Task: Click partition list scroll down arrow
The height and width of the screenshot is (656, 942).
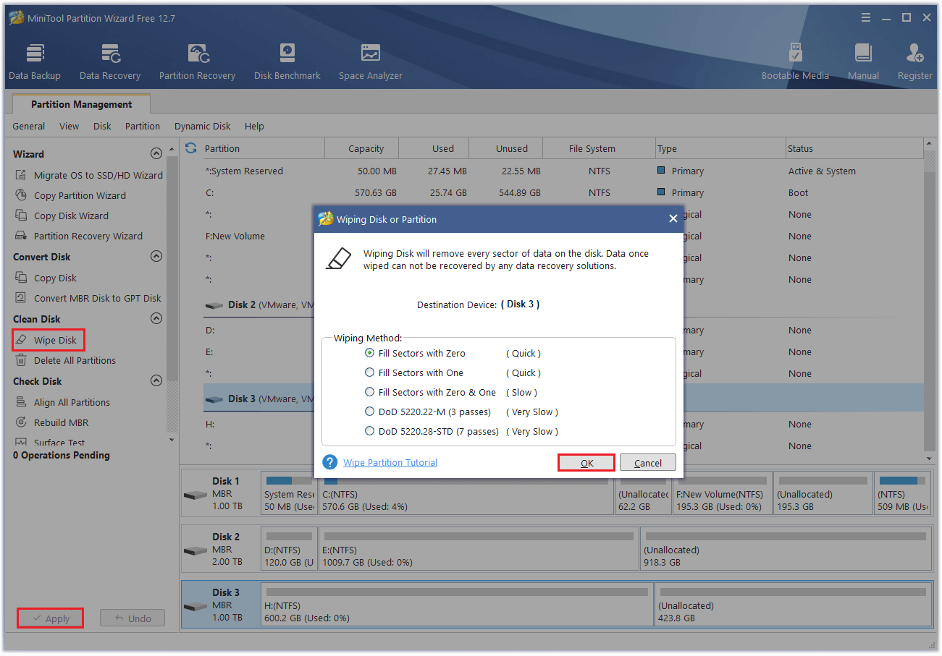Action: point(929,459)
